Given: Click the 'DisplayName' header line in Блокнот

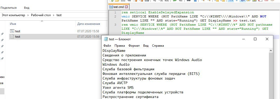Looking at the screenshot, I should [x=114, y=51].
